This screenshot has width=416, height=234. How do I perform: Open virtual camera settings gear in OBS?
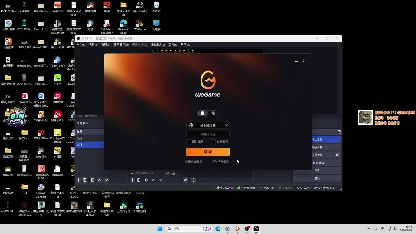click(x=337, y=155)
